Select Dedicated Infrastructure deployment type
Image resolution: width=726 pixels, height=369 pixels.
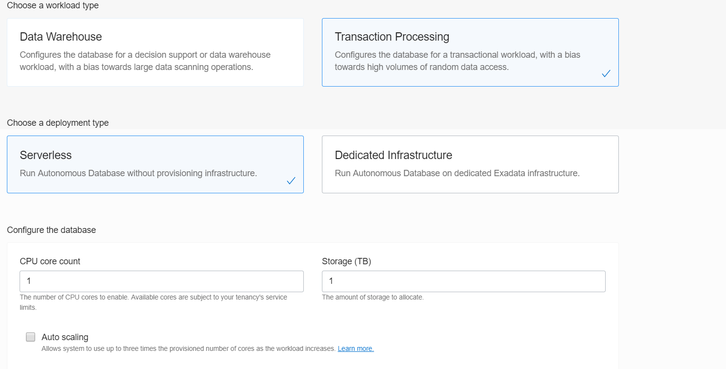tap(470, 164)
